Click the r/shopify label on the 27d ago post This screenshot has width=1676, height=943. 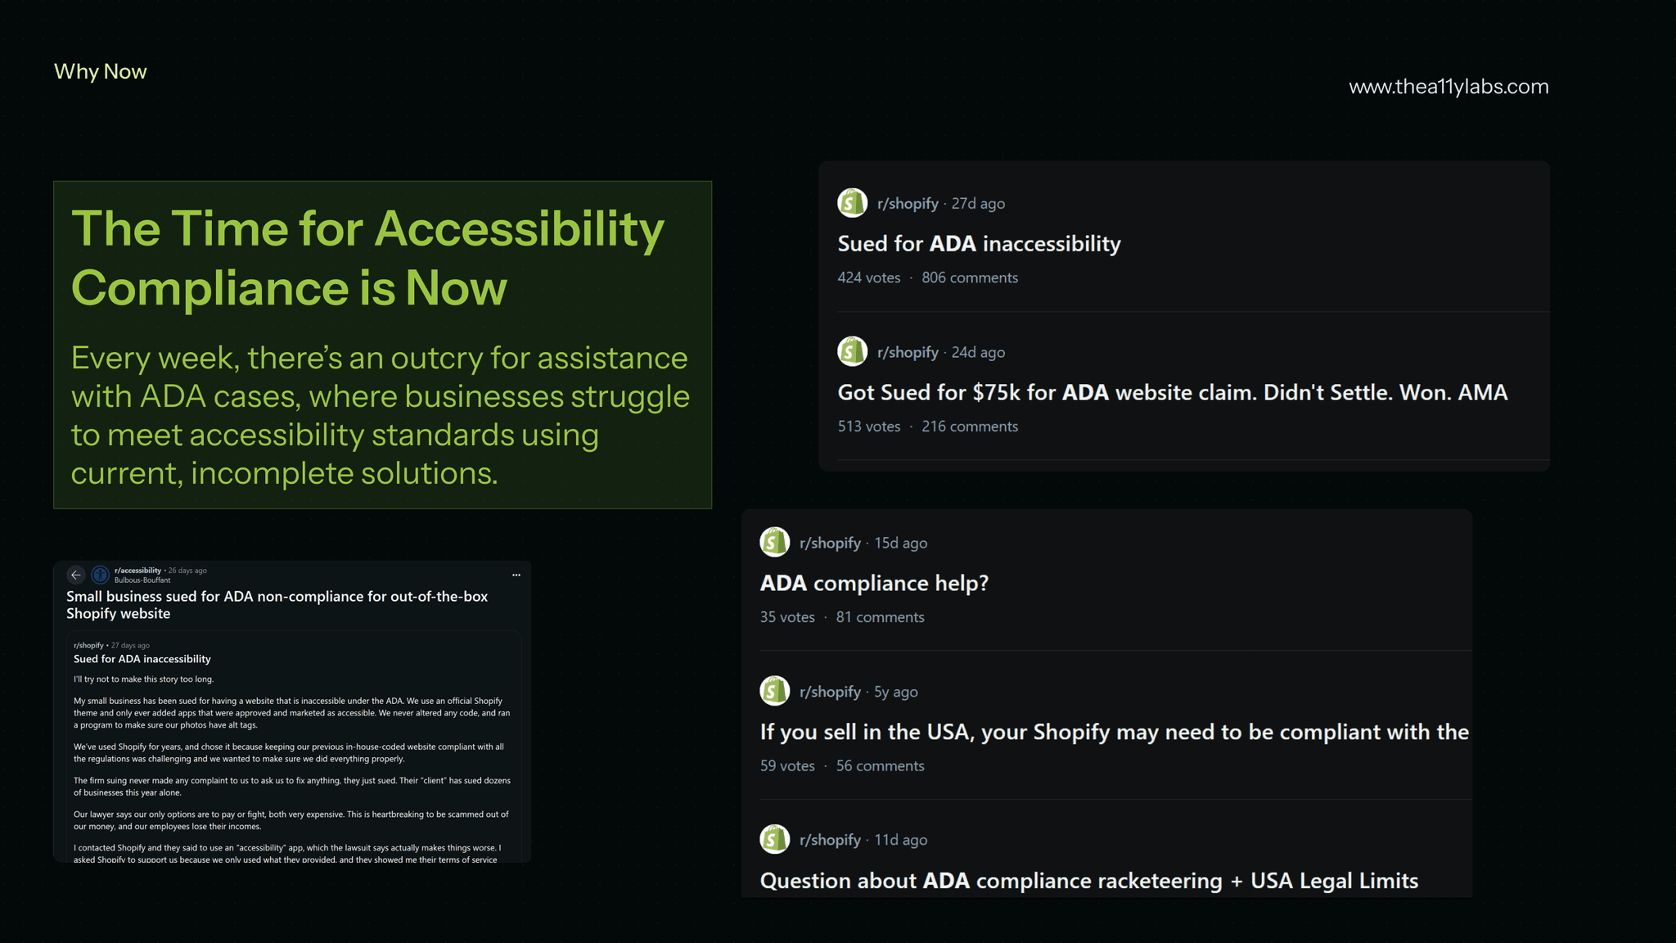click(908, 204)
